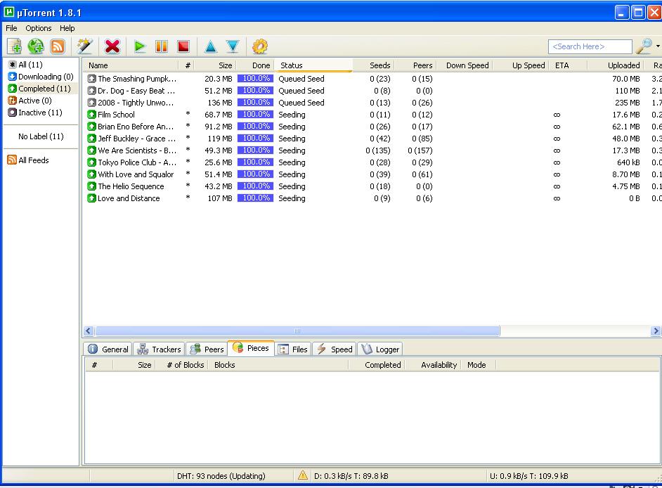Sort by Size column header
This screenshot has width=662, height=488.
(x=216, y=65)
